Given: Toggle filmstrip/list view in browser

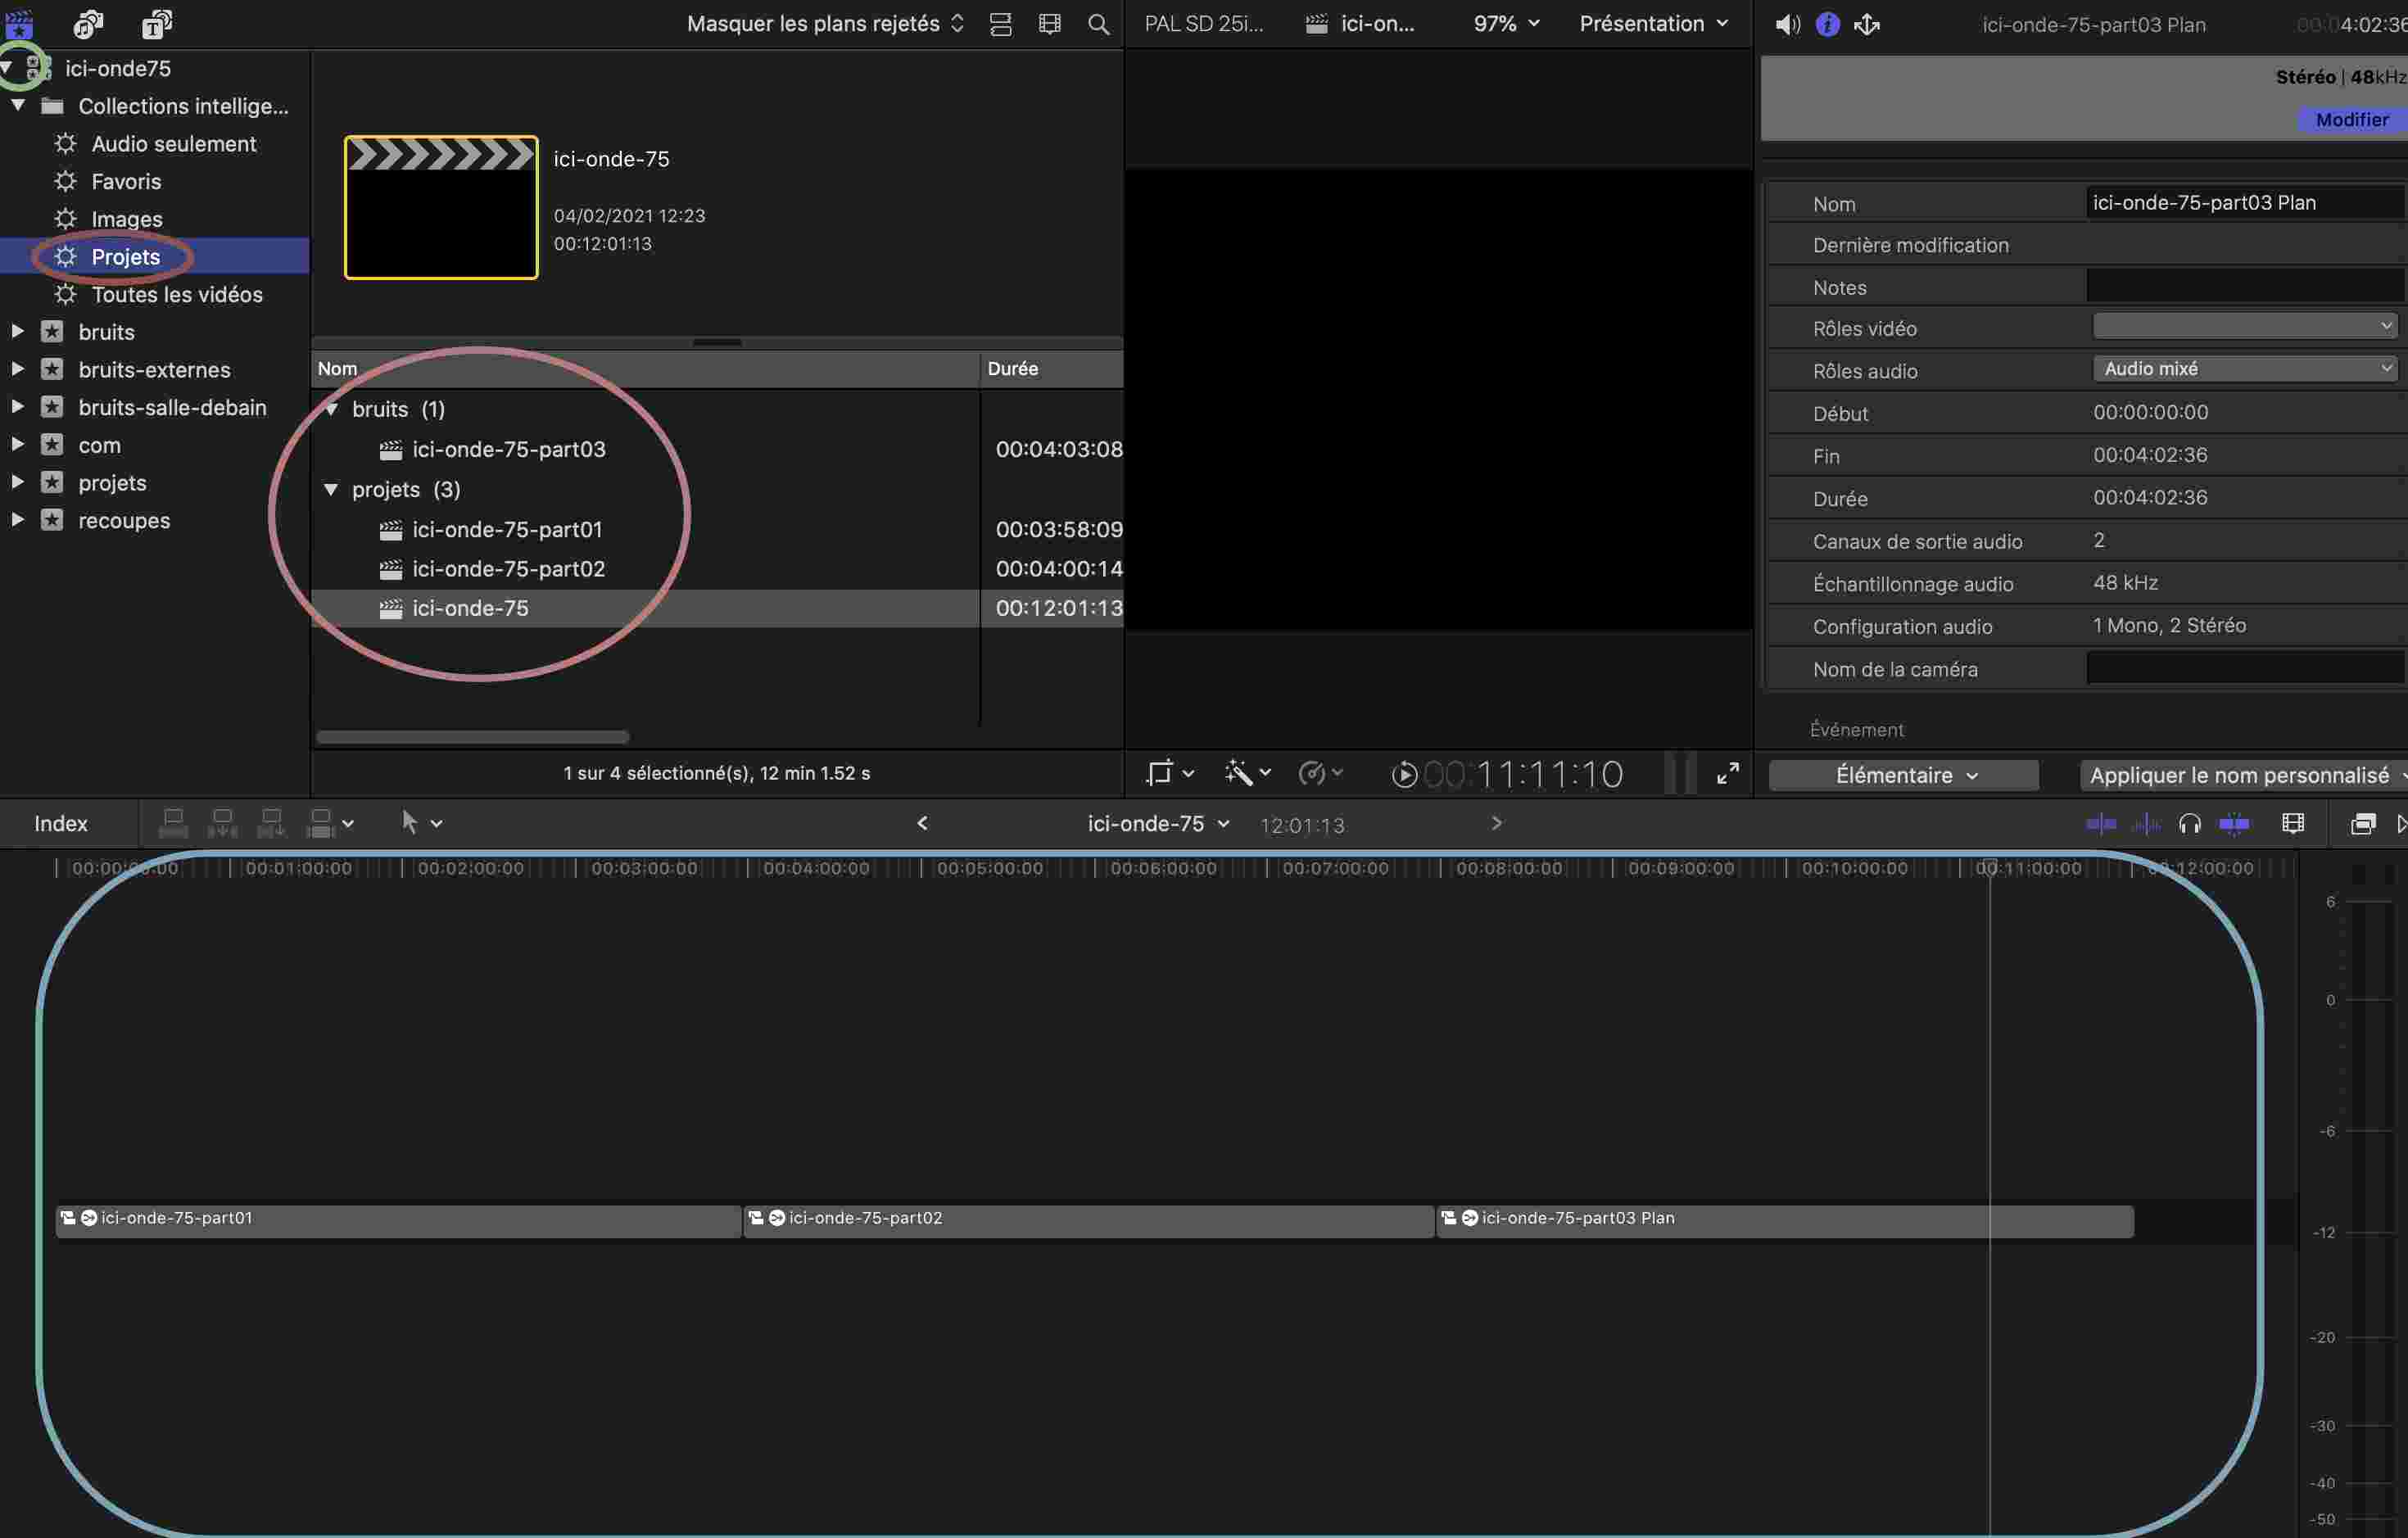Looking at the screenshot, I should [1001, 24].
